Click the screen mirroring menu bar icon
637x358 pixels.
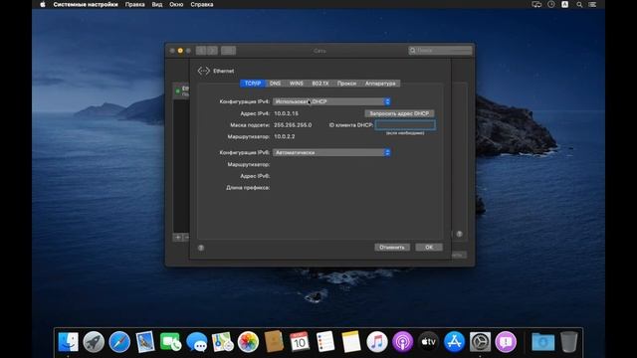(x=536, y=4)
